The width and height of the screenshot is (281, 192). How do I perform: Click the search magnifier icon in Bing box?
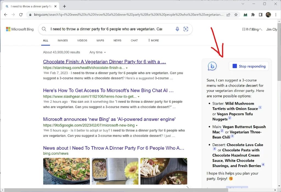[44, 29]
